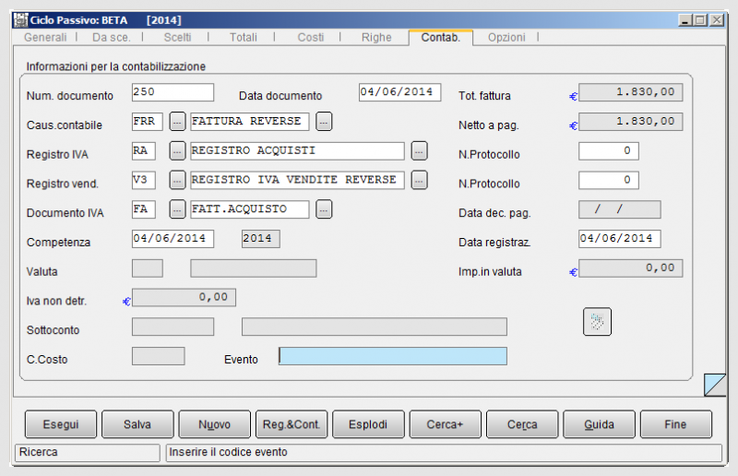Open lookup button after FATT.ACQUISTO description

(324, 209)
